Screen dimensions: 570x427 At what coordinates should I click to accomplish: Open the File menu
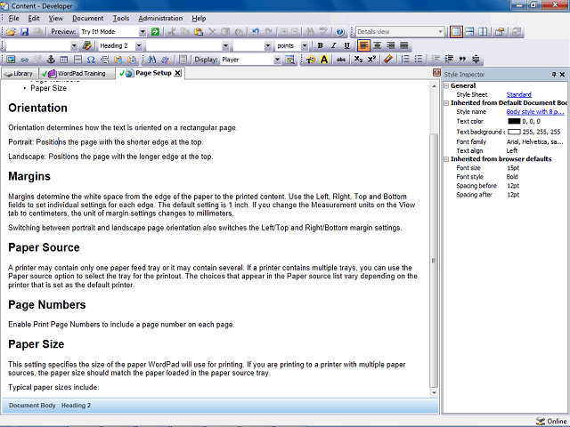click(x=14, y=18)
